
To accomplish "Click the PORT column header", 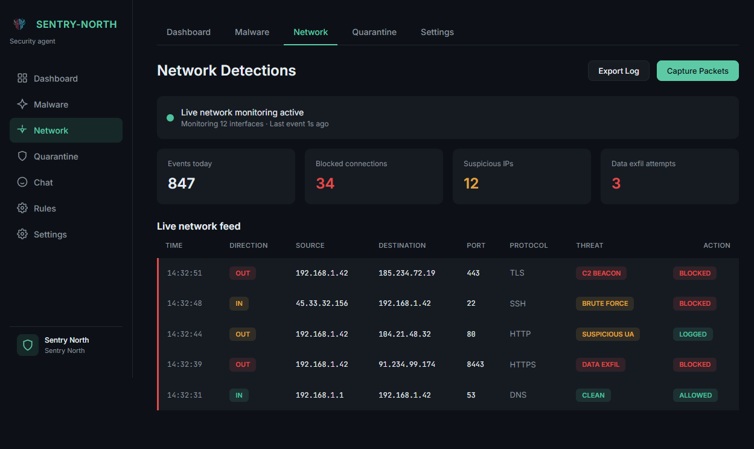I will tap(476, 245).
